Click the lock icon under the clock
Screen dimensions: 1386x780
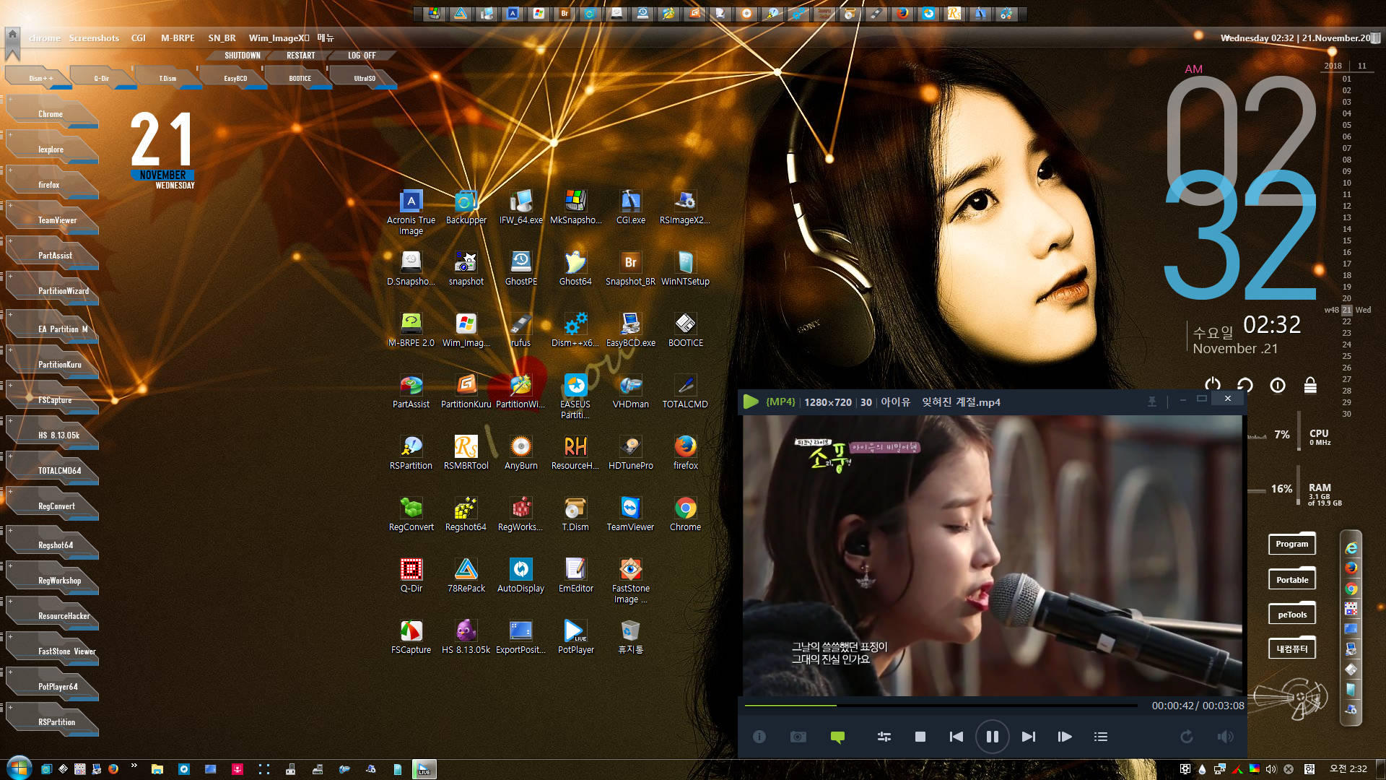(x=1309, y=386)
